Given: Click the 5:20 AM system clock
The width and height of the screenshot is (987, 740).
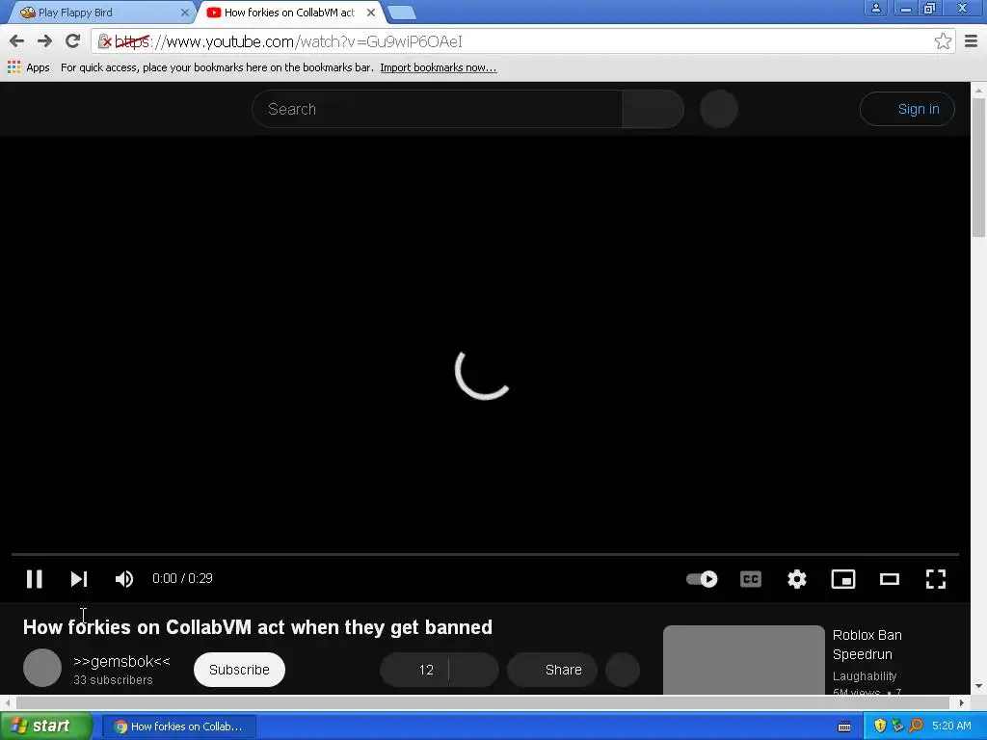Looking at the screenshot, I should coord(951,727).
